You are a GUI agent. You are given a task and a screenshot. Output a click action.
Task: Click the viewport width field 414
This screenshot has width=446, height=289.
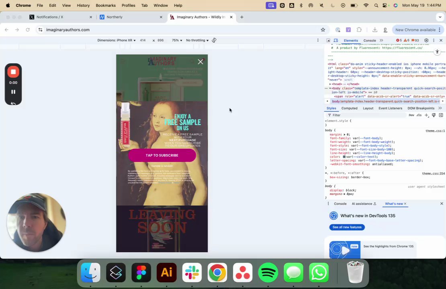click(143, 41)
